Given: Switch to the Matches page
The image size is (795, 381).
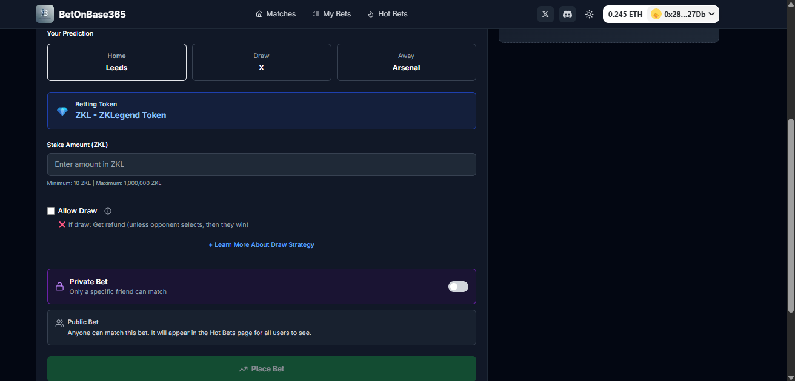Looking at the screenshot, I should click(x=276, y=13).
